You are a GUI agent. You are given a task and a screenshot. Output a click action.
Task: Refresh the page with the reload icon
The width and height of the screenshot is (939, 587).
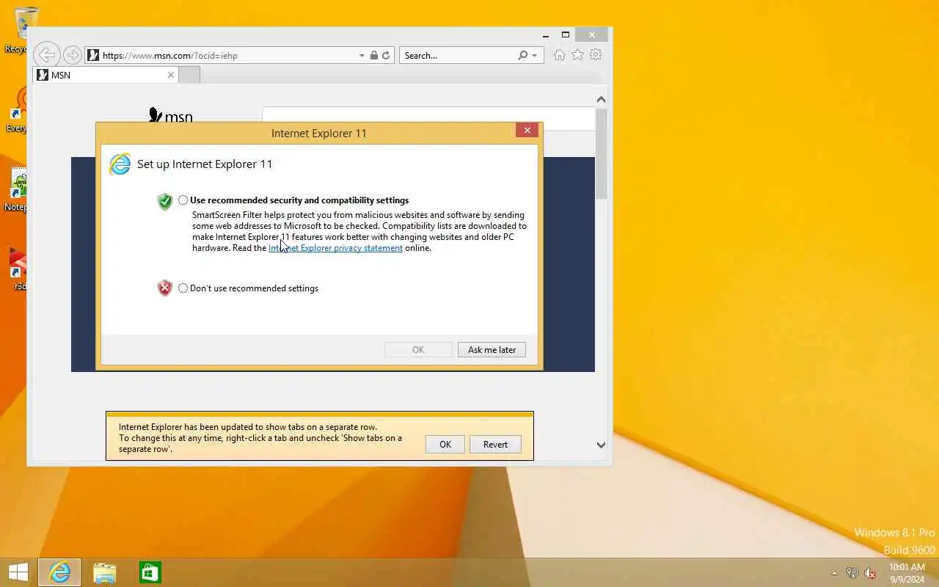[387, 55]
